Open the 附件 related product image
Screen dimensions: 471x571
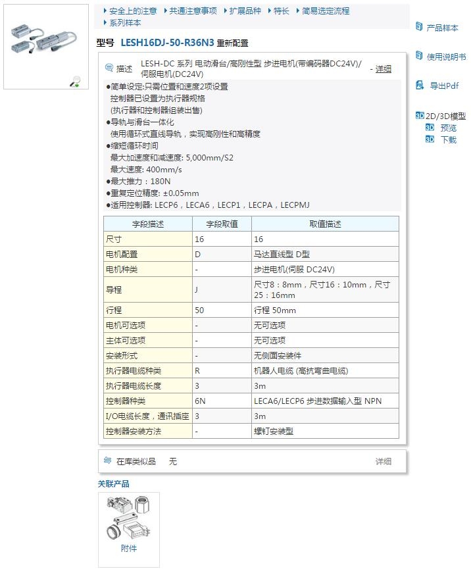128,518
